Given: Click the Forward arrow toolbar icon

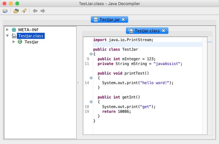Looking at the screenshot, I should click(43, 11).
